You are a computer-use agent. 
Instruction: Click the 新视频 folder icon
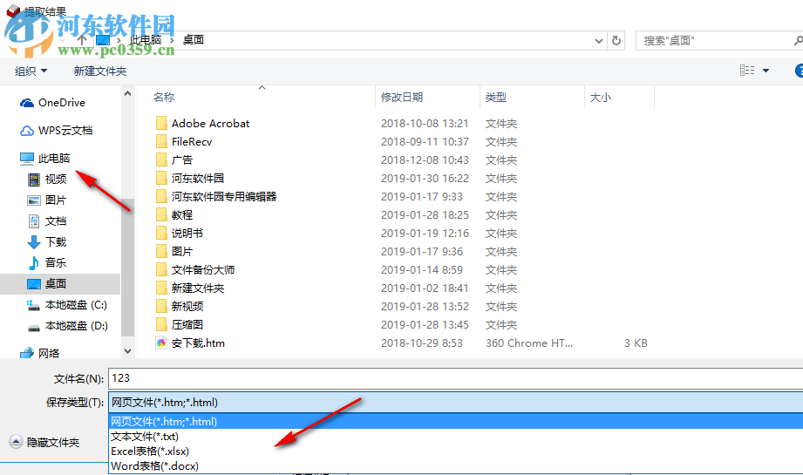pyautogui.click(x=161, y=307)
